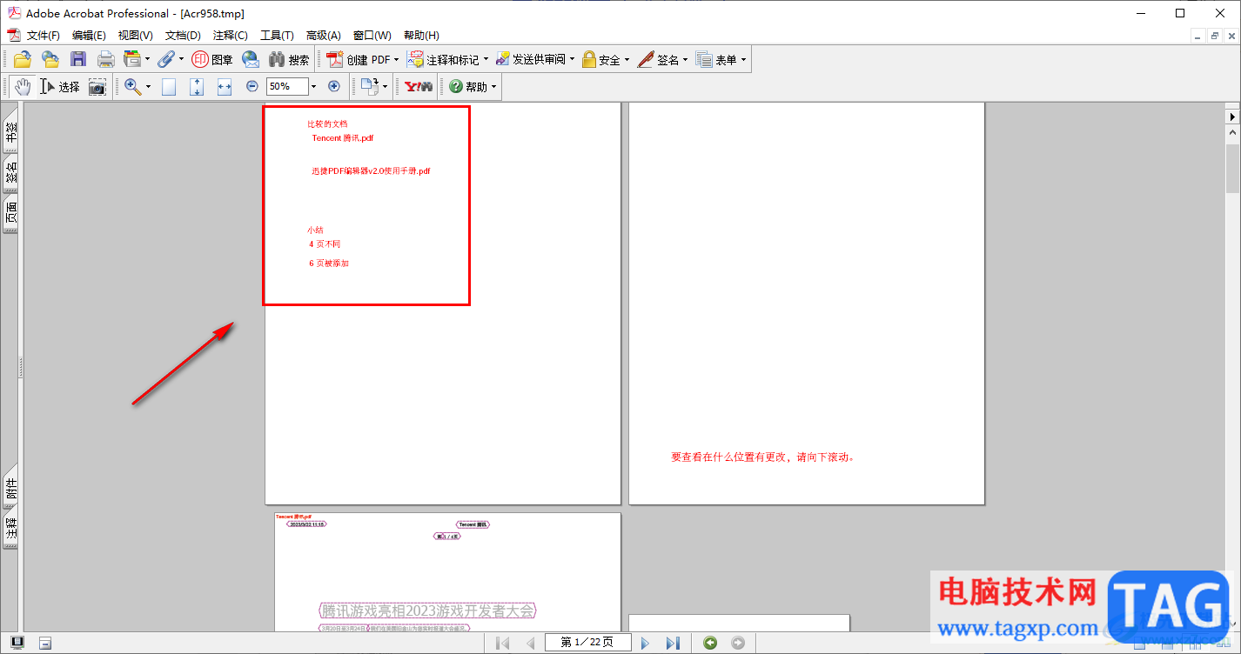The width and height of the screenshot is (1241, 654).
Task: Click the Yahoo search toolbar icon
Action: 419,86
